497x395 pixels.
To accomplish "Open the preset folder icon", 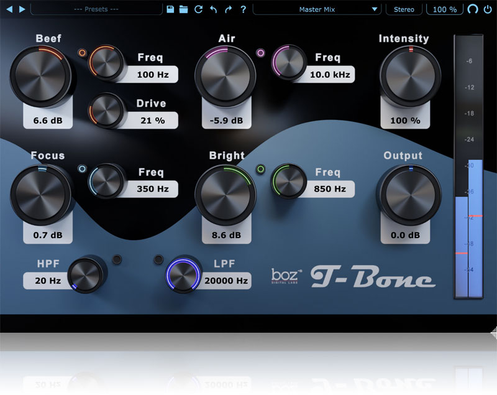I will 184,9.
